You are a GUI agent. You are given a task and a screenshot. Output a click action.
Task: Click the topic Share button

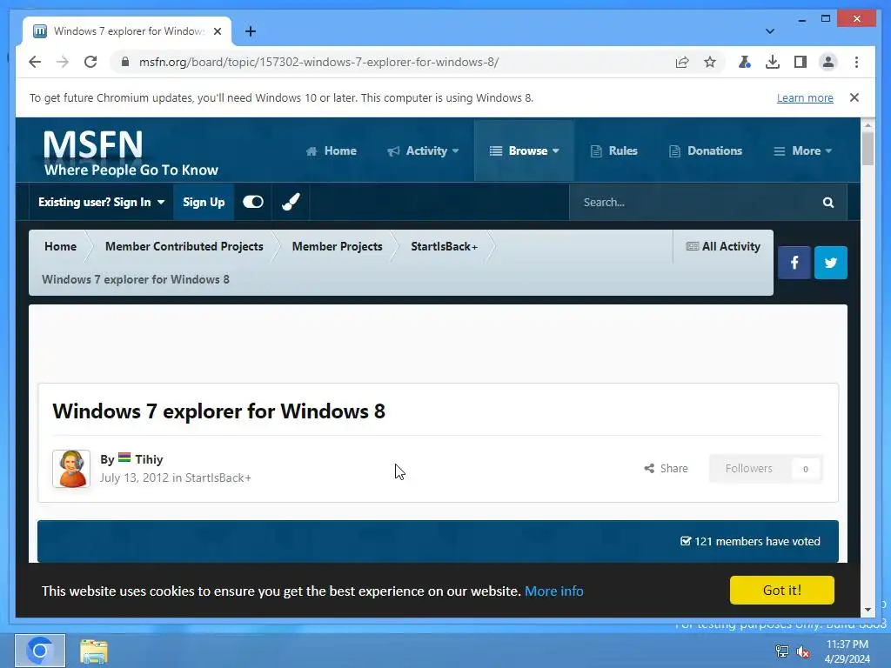tap(666, 469)
